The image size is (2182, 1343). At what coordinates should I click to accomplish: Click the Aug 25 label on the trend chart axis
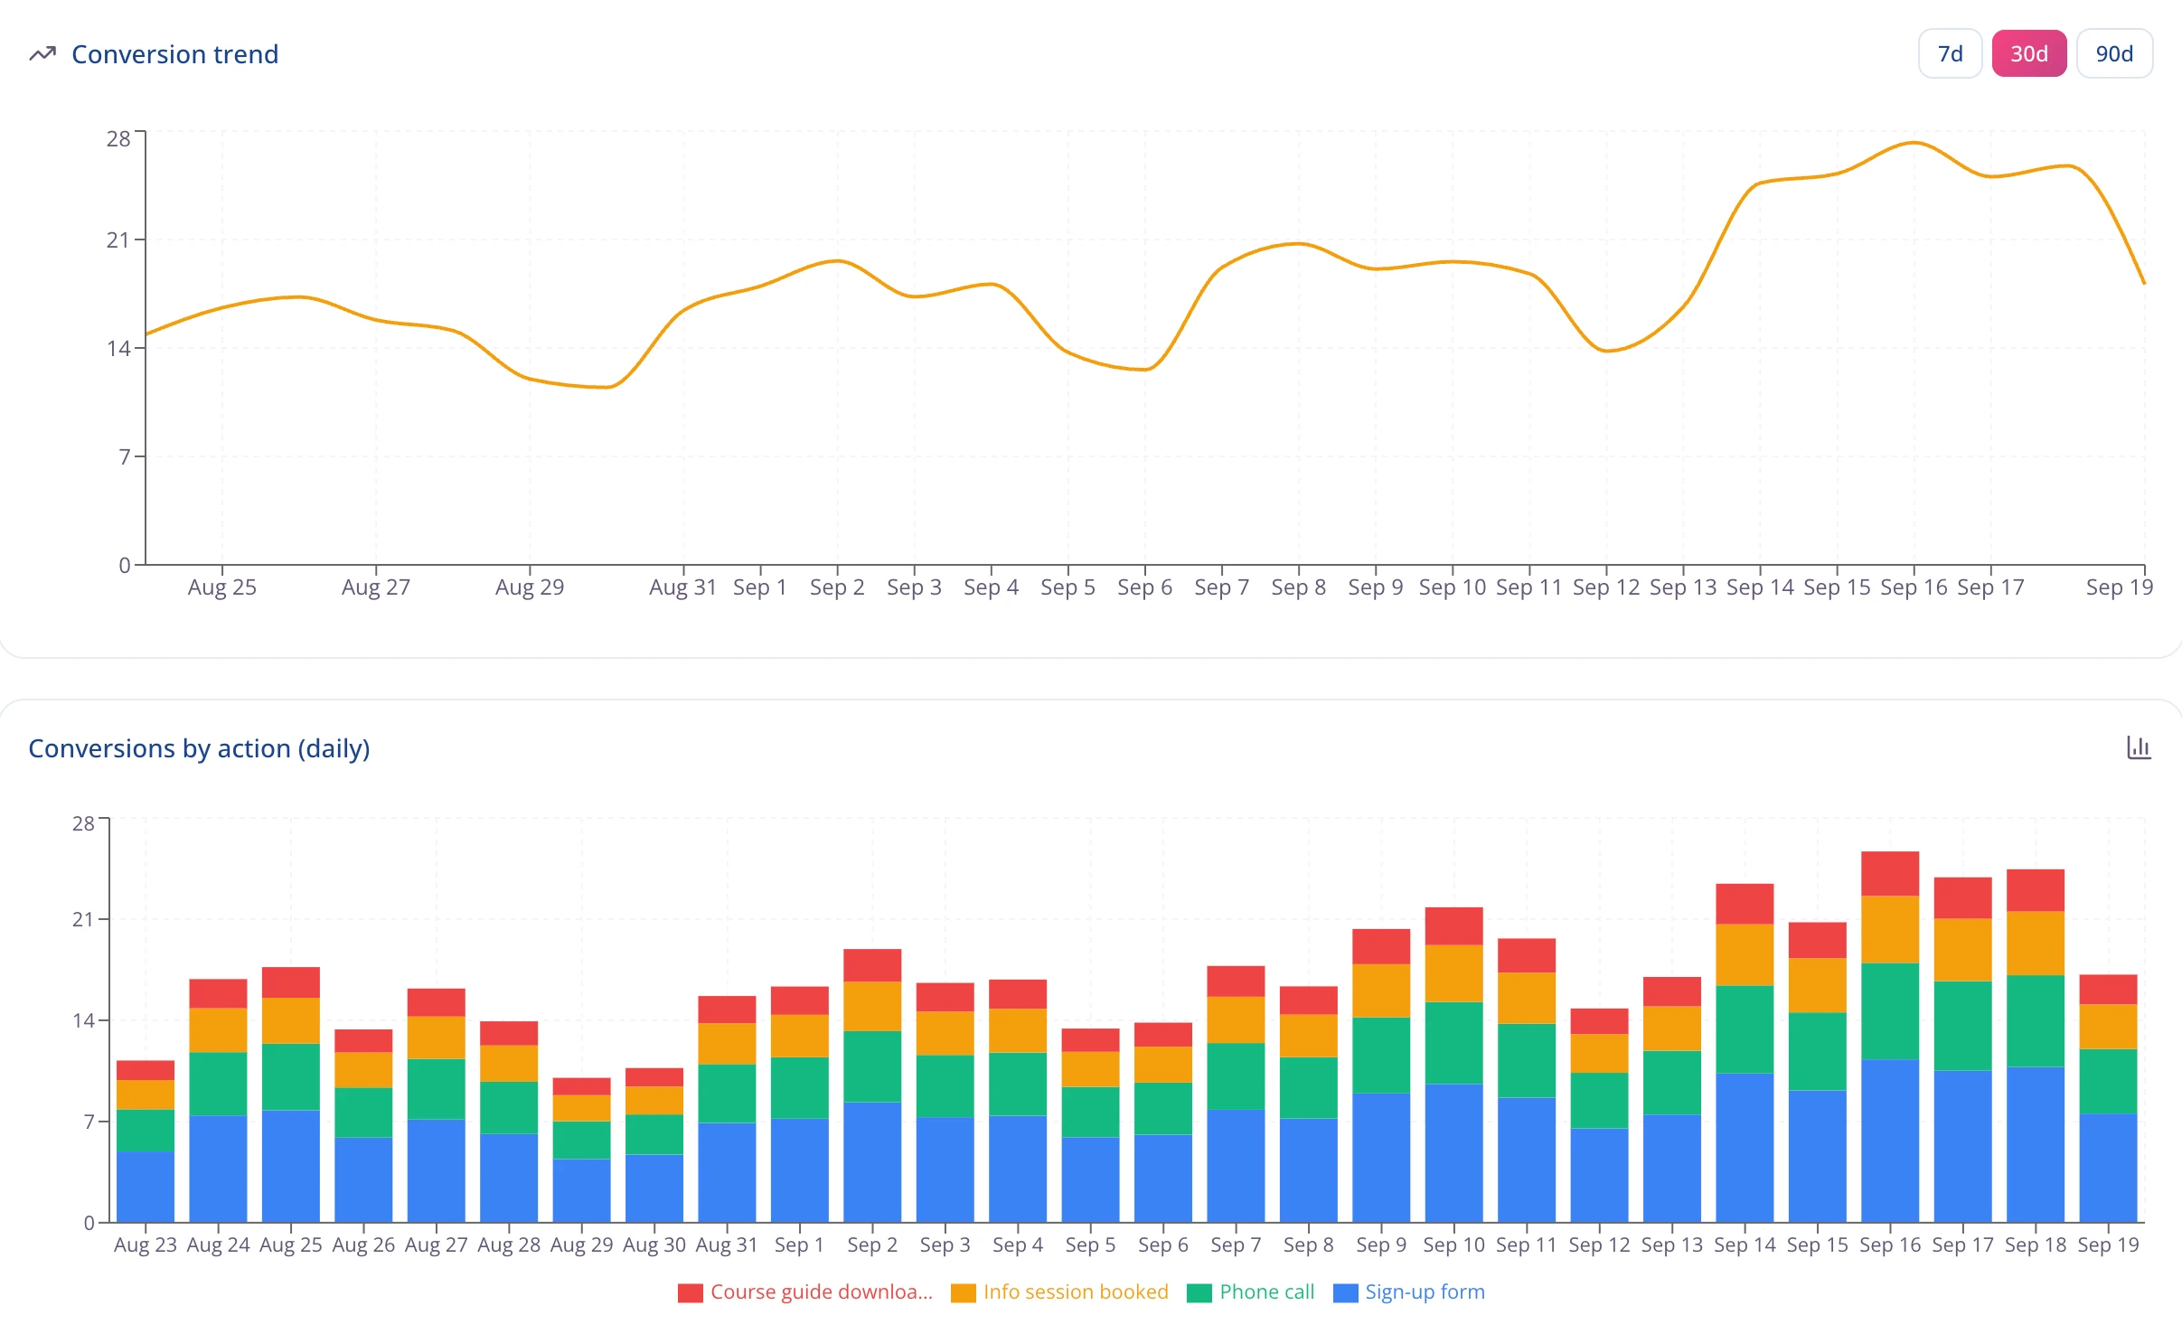coord(222,587)
